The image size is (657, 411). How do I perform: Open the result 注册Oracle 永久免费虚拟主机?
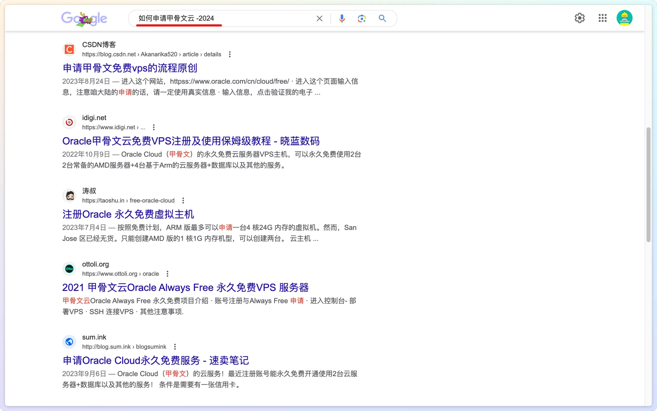point(128,214)
